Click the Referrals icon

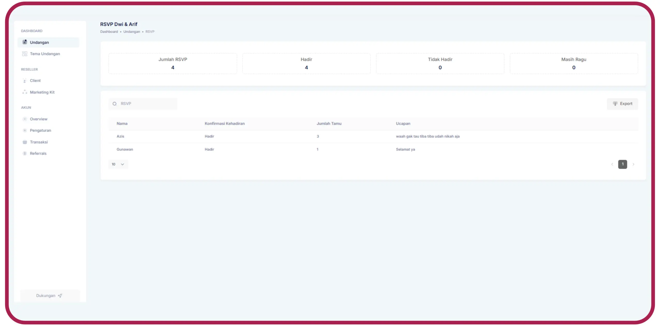coord(25,153)
